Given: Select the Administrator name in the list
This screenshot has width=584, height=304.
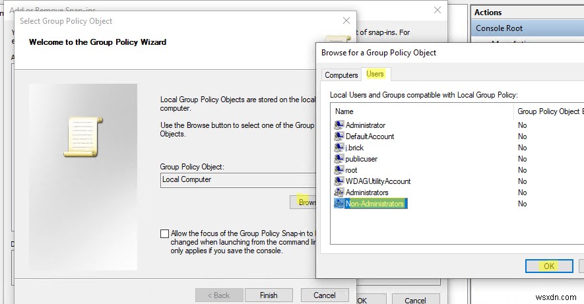Looking at the screenshot, I should pos(366,125).
